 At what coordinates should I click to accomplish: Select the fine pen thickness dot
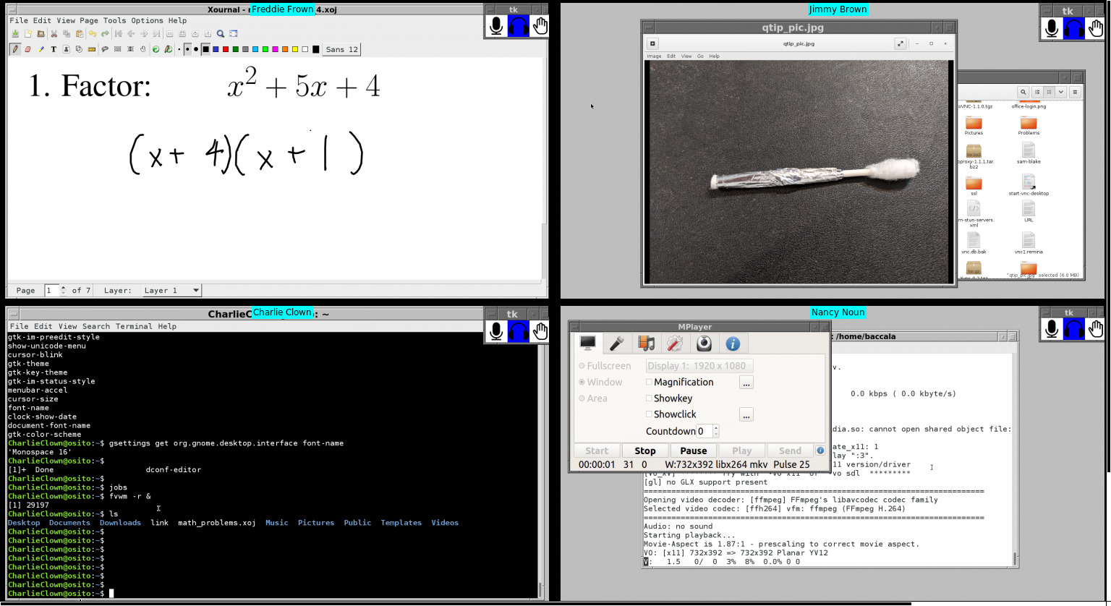click(179, 49)
